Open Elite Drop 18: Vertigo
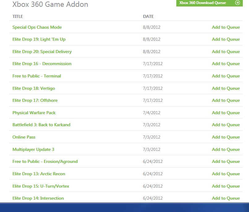Viewport: 249px width, 212px height. click(x=34, y=89)
